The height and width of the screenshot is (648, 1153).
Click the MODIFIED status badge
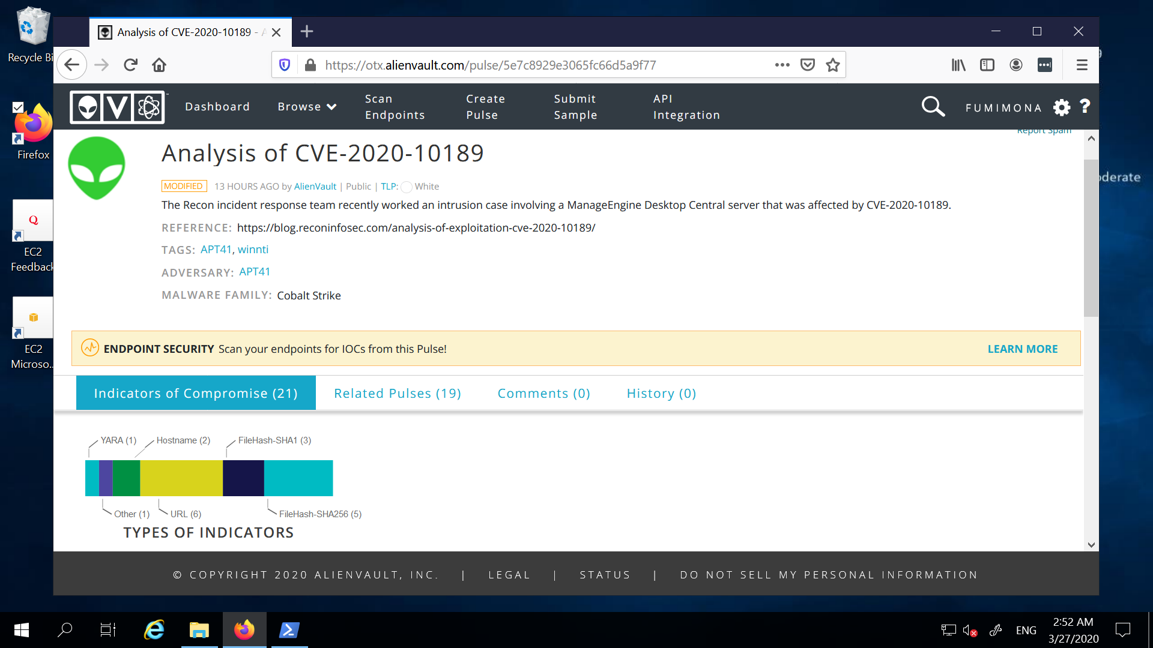point(184,186)
